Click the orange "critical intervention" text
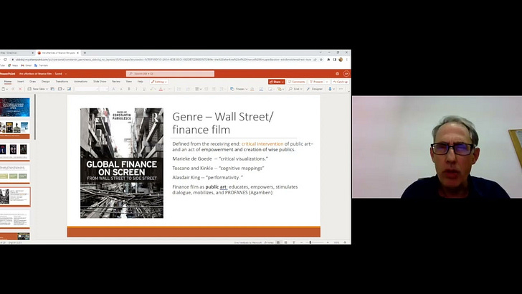The image size is (522, 294). pyautogui.click(x=262, y=144)
